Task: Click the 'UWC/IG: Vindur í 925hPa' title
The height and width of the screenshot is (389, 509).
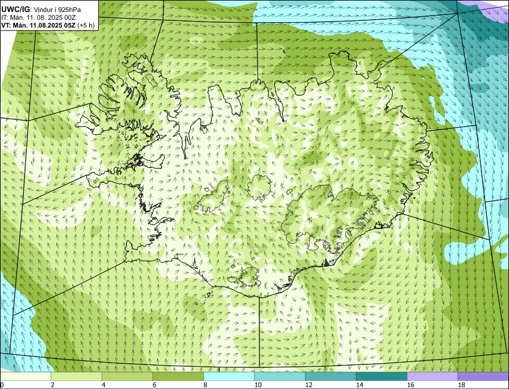Action: (41, 10)
